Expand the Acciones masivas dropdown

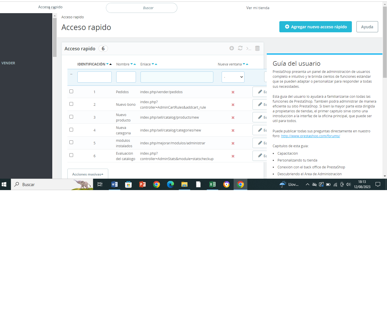(x=88, y=174)
